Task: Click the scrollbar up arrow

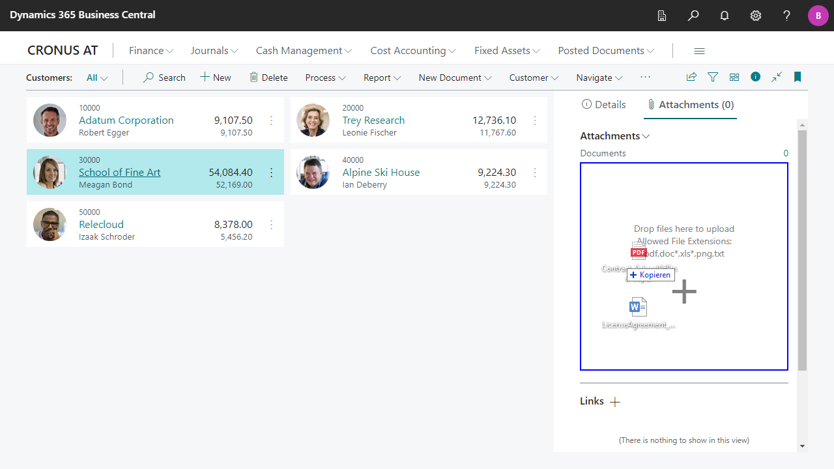Action: point(802,124)
